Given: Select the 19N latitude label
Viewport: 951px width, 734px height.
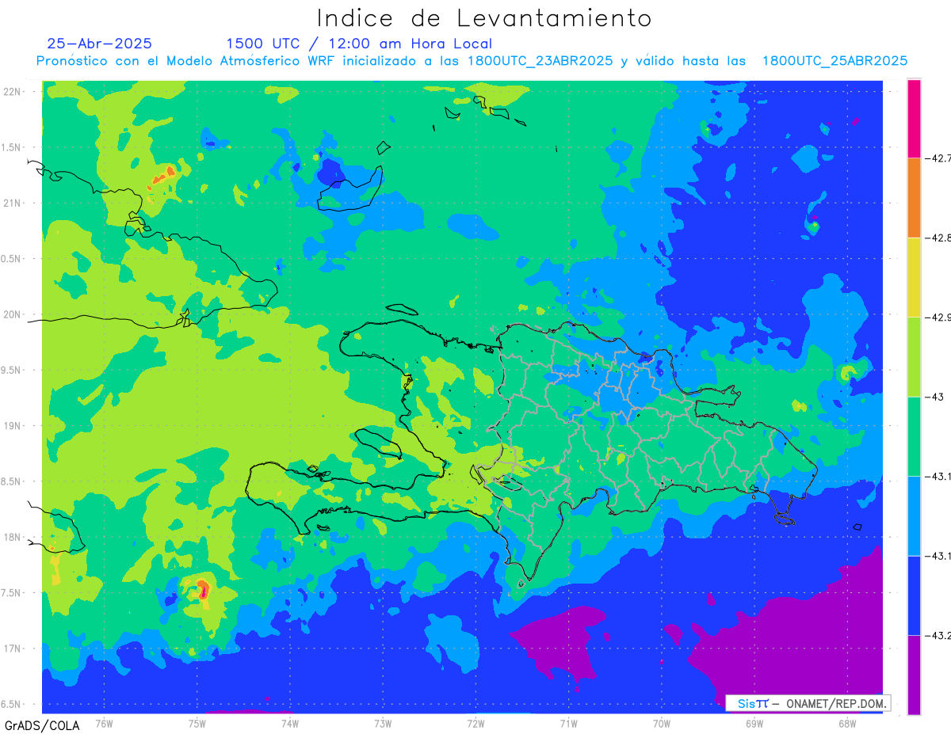Looking at the screenshot, I should point(13,426).
